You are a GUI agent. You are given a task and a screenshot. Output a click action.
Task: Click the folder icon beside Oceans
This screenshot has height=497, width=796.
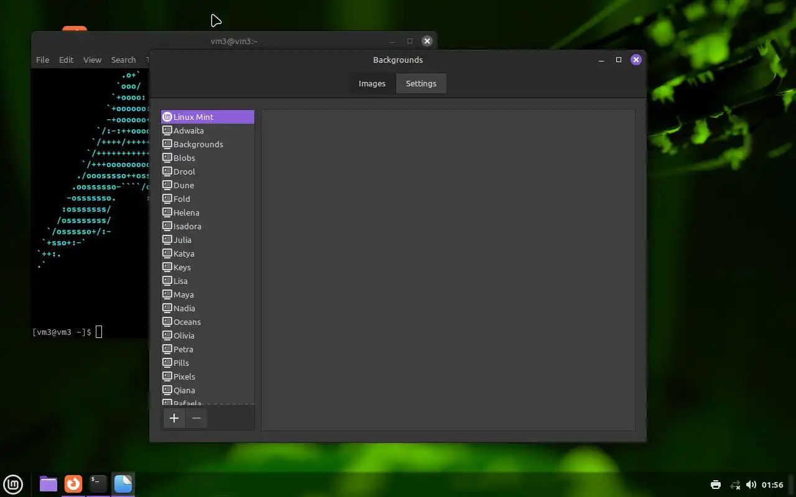click(x=167, y=322)
